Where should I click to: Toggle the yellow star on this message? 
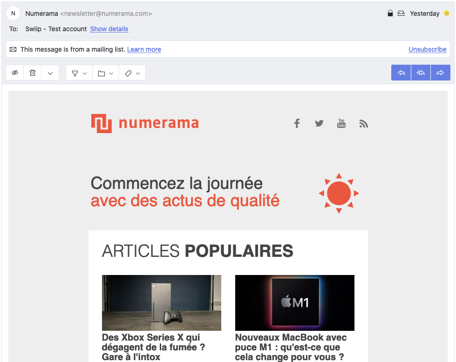tap(447, 13)
